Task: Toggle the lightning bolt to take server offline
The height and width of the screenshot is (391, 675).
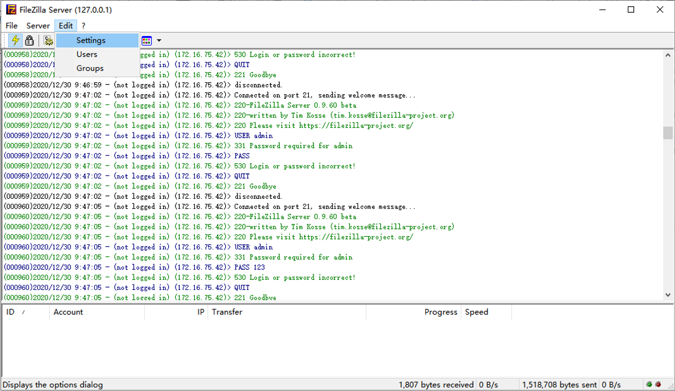Action: pos(16,40)
